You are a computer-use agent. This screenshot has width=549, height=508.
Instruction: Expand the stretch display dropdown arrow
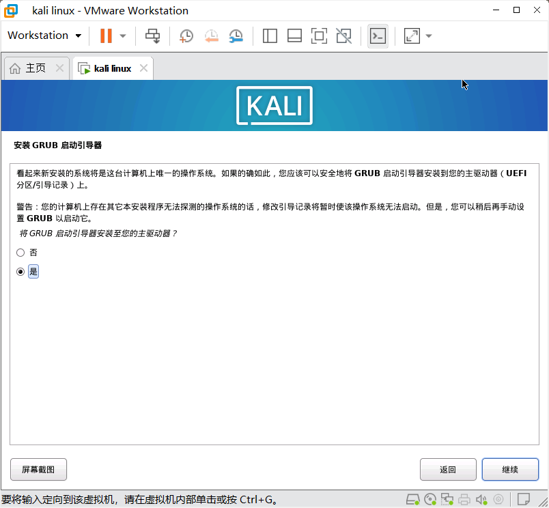(429, 36)
